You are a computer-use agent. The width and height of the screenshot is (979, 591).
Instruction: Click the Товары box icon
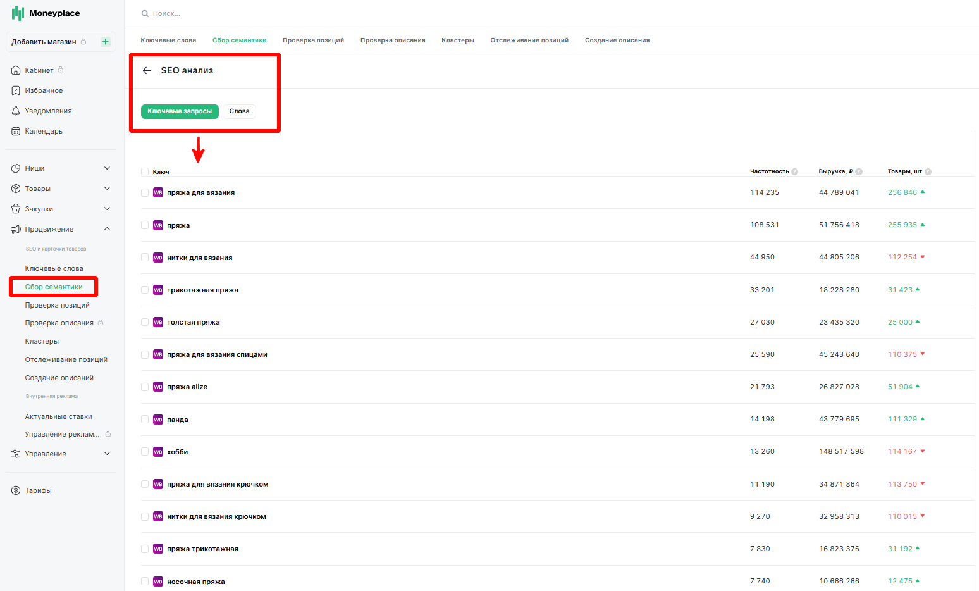(16, 189)
